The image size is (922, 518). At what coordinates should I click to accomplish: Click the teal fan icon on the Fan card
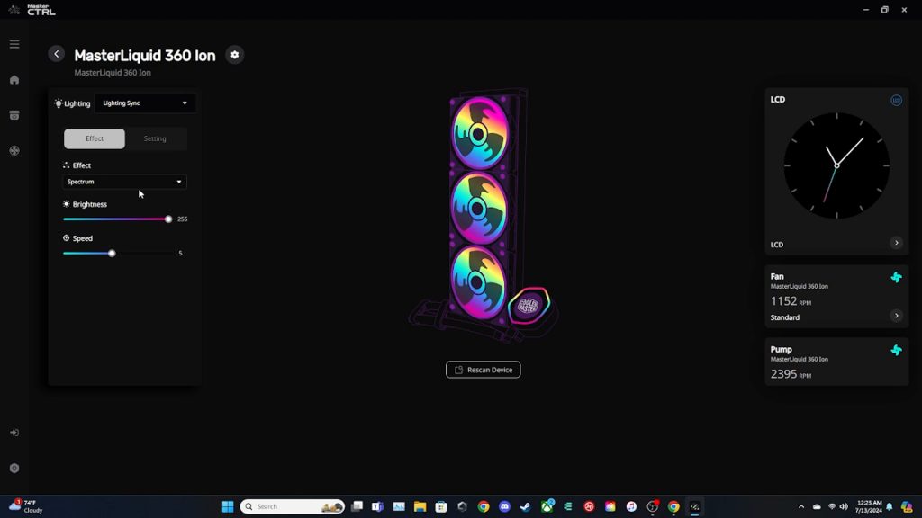click(896, 278)
